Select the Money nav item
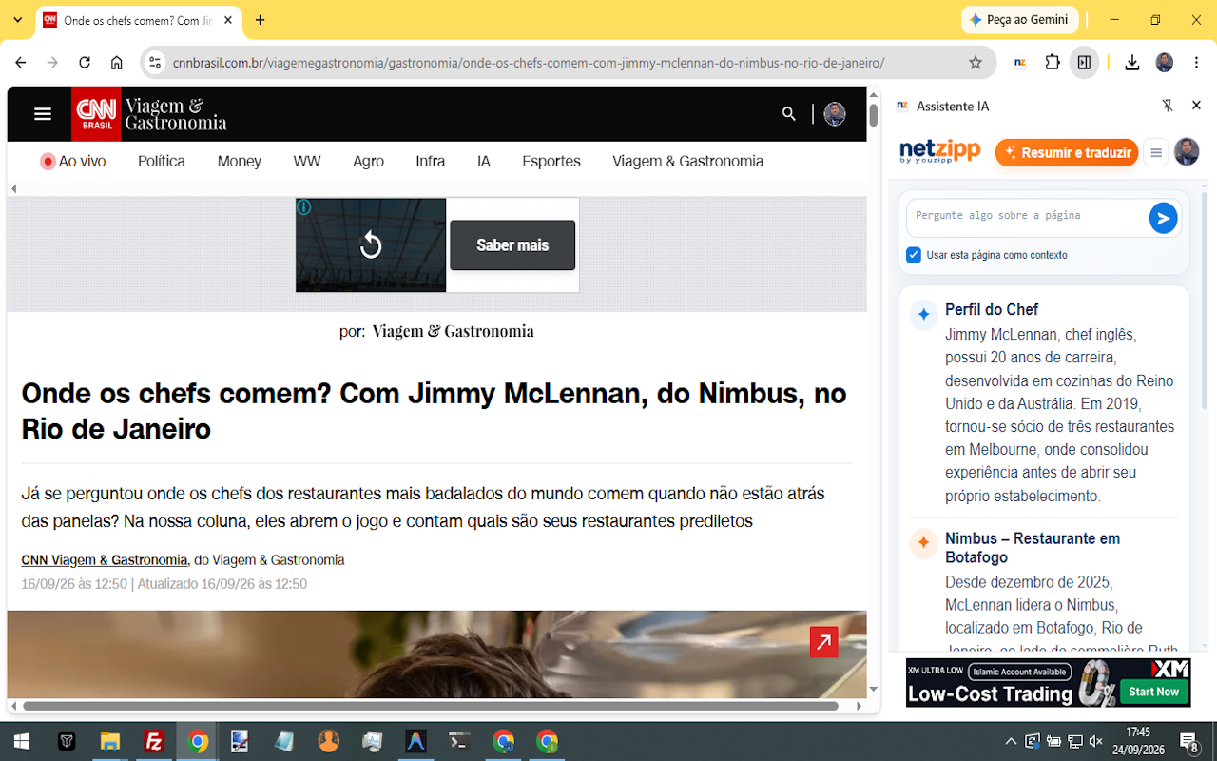This screenshot has height=761, width=1217. click(240, 162)
